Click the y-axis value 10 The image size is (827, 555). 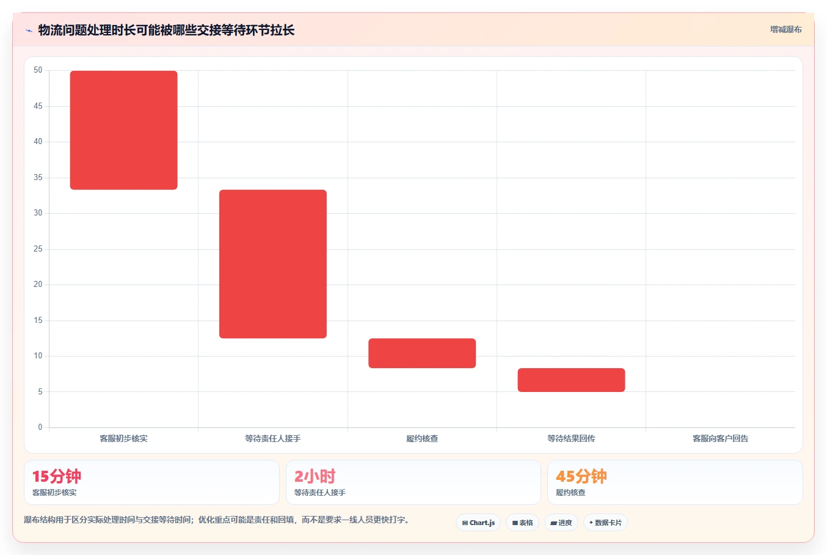[x=38, y=356]
